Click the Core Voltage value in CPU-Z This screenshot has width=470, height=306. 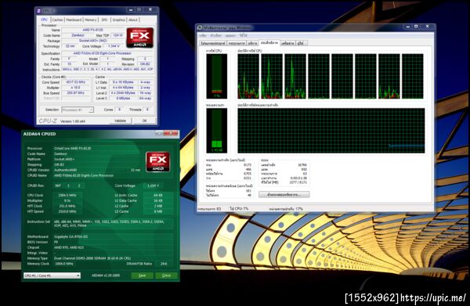click(114, 46)
